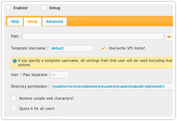Click inside the Path text field

click(93, 37)
